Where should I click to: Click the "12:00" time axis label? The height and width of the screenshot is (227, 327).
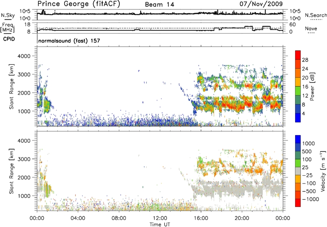click(x=160, y=218)
